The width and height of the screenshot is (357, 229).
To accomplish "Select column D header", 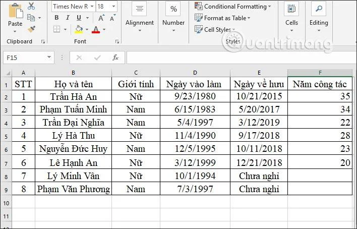I will pyautogui.click(x=195, y=73).
